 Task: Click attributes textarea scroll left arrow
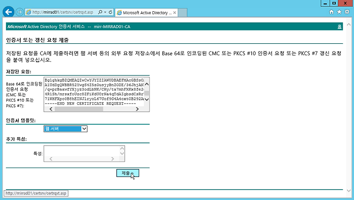click(x=51, y=159)
